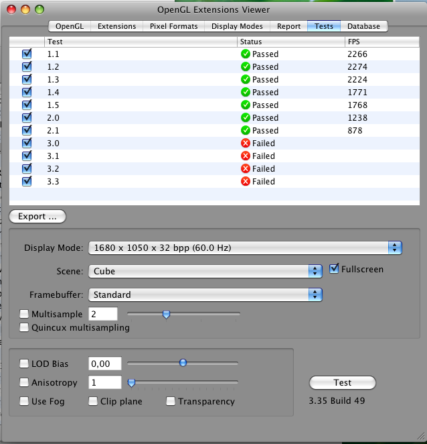The width and height of the screenshot is (427, 444).
Task: Open the Database tab
Action: [x=363, y=26]
